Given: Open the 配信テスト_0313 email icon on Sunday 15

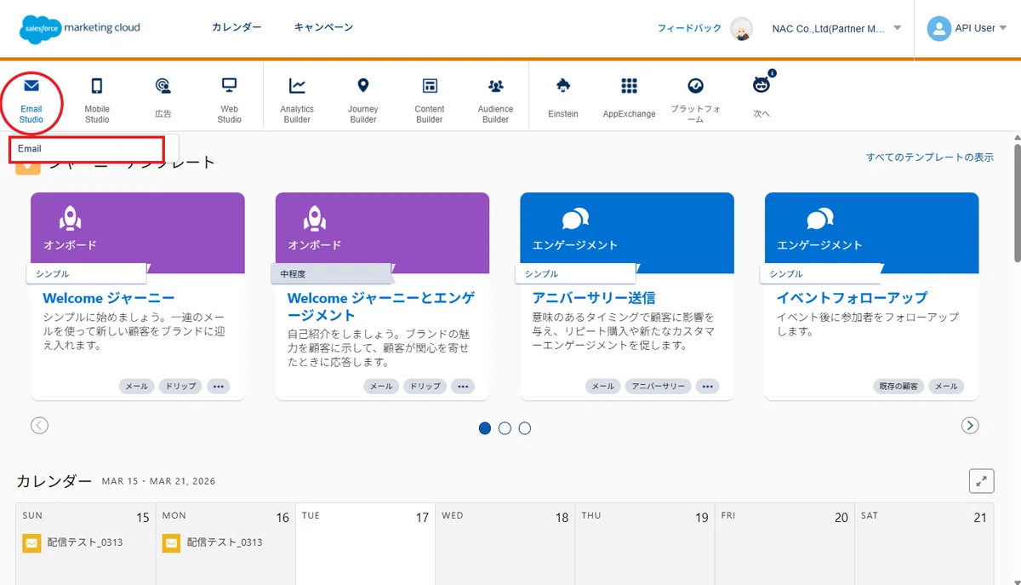Looking at the screenshot, I should tap(31, 542).
